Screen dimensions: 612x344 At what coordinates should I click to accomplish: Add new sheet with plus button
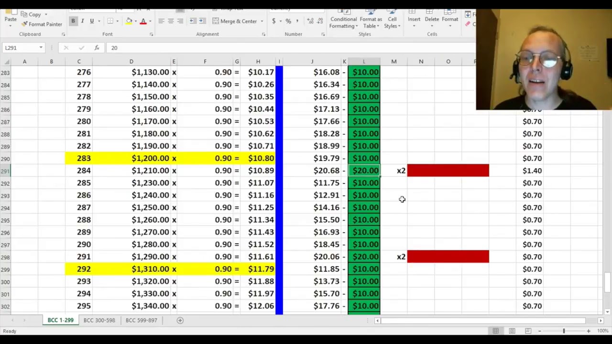click(x=180, y=320)
